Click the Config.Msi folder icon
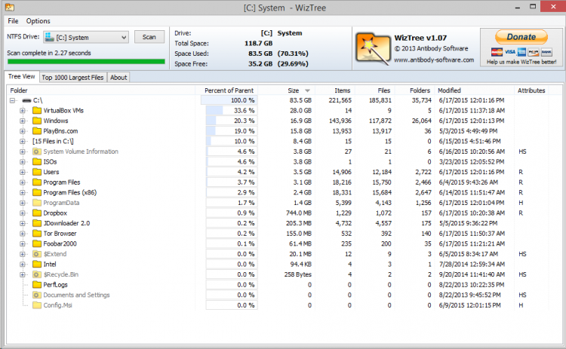566x349 pixels. [x=36, y=305]
